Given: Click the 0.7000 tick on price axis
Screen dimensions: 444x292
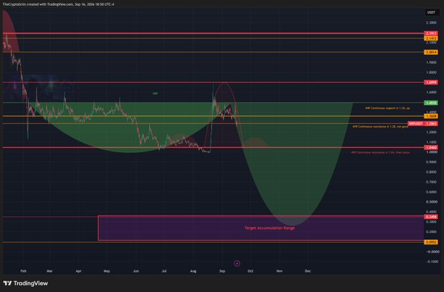Looking at the screenshot, I should tap(431, 182).
